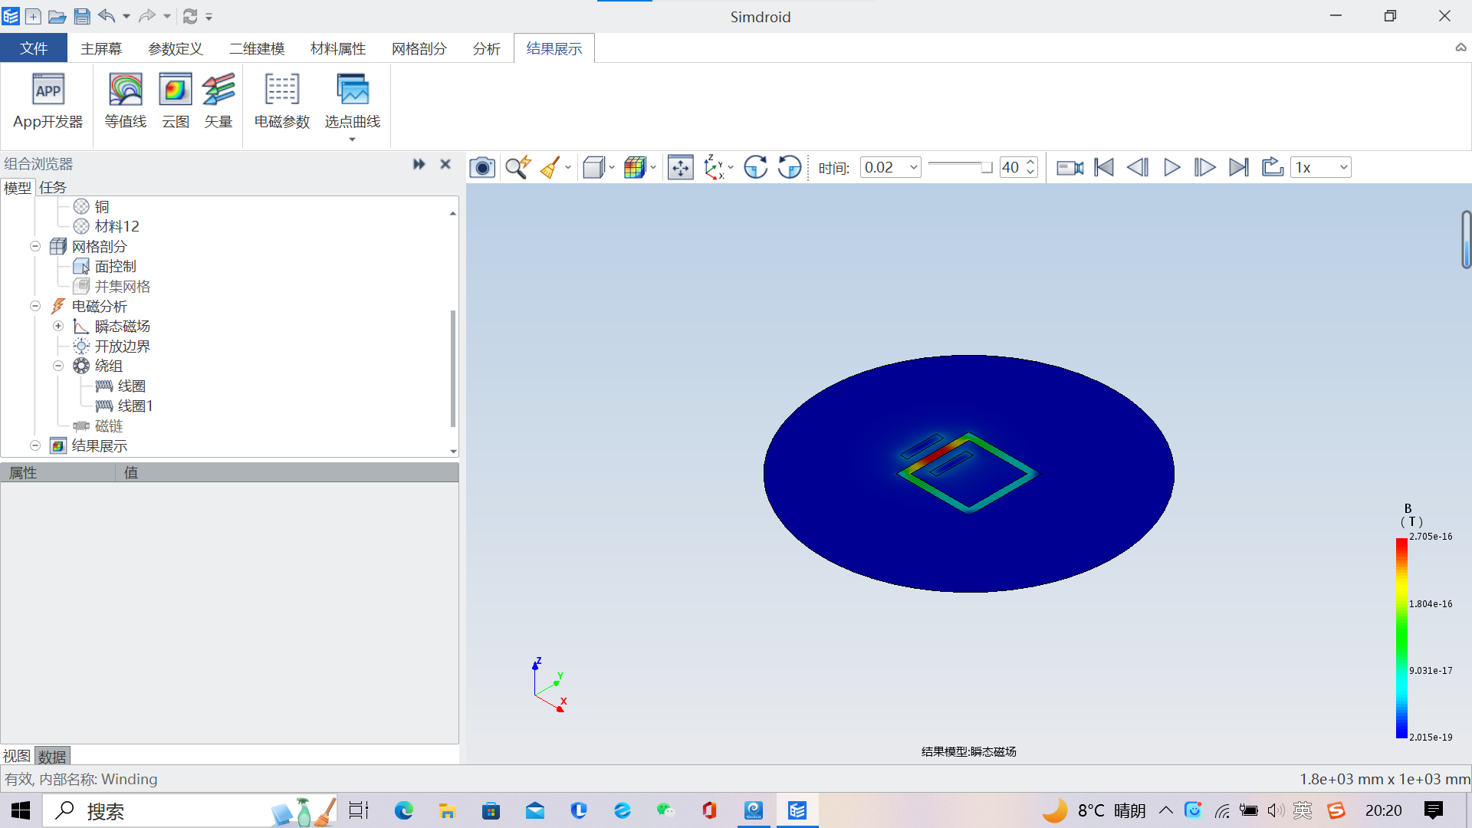This screenshot has height=828, width=1472.
Task: Open the 选点曲线 tool
Action: tap(353, 101)
